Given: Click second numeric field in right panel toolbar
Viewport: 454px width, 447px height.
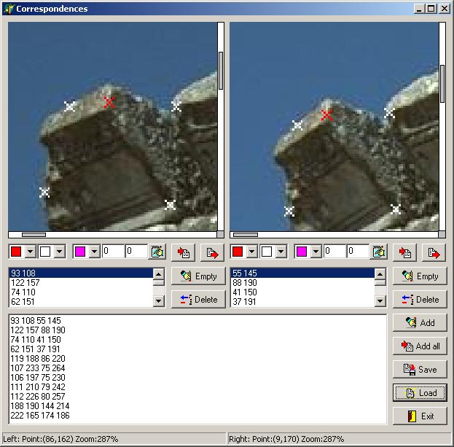Looking at the screenshot, I should click(358, 251).
